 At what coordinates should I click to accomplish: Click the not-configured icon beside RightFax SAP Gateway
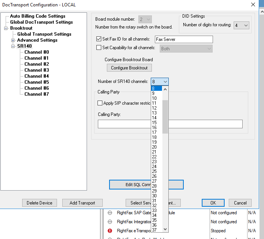(x=110, y=213)
